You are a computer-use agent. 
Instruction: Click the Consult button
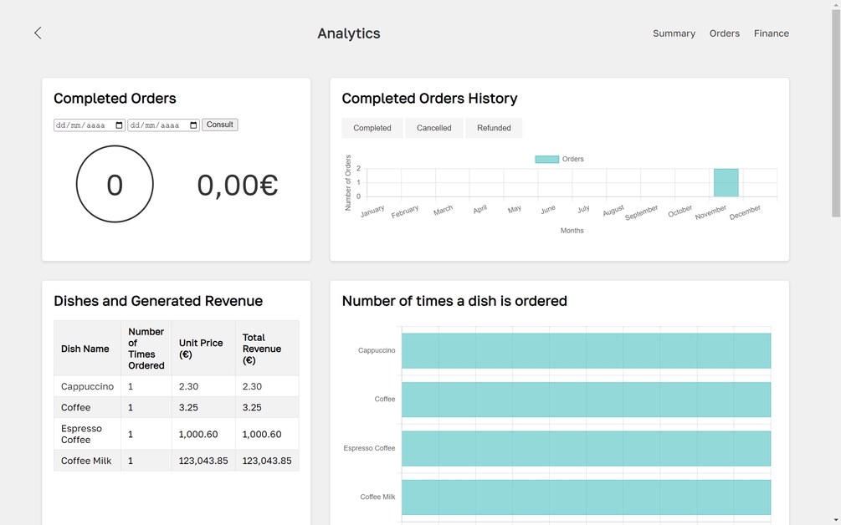(220, 125)
